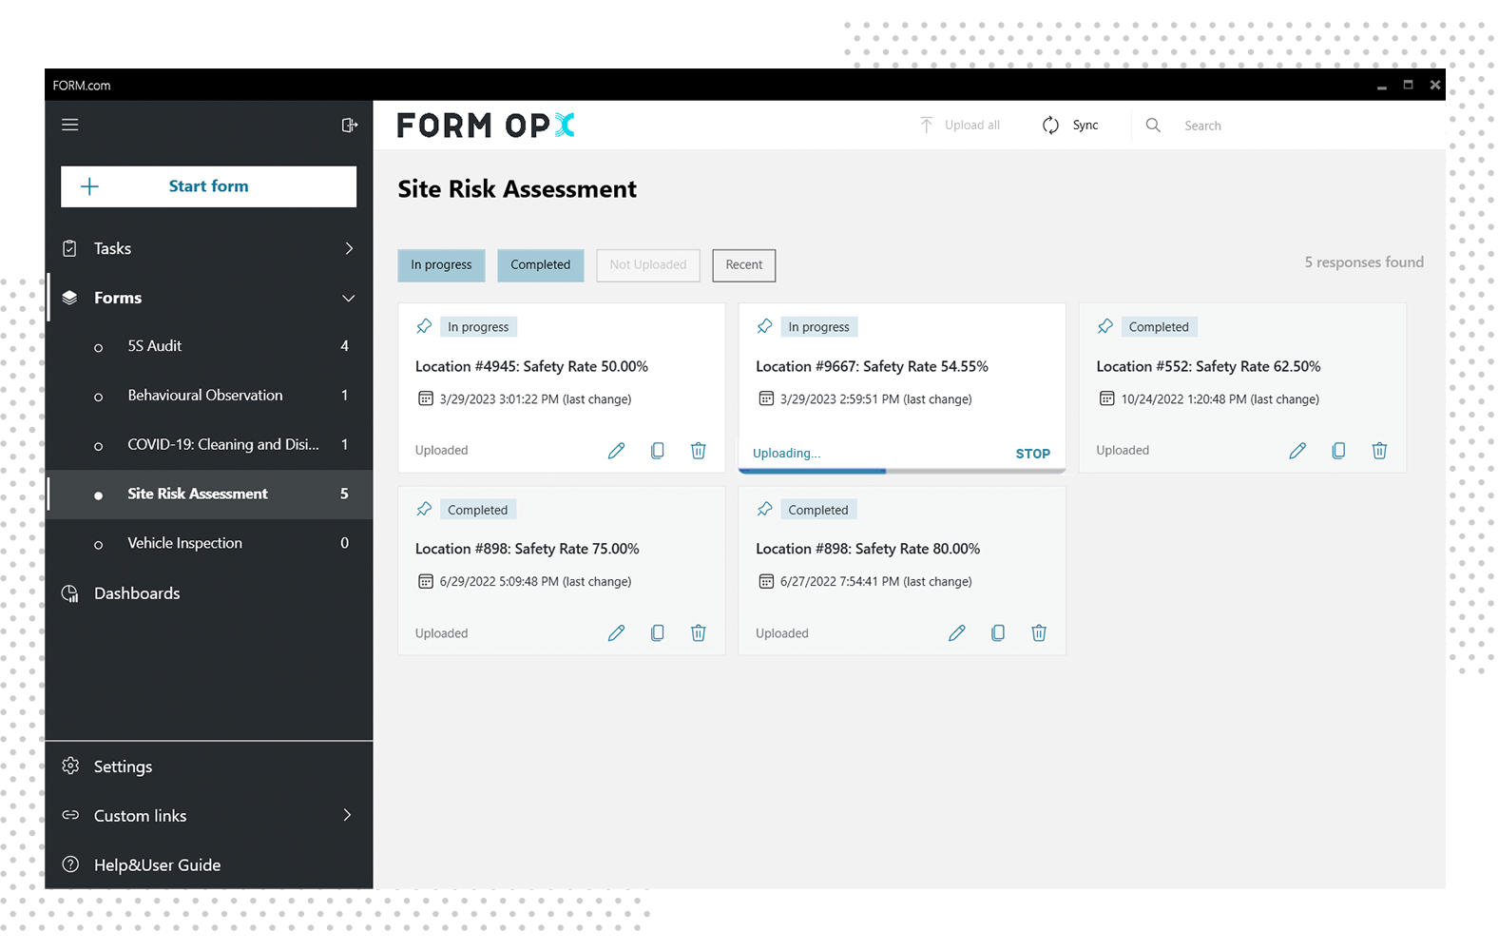
Task: Click the 5 responses found text
Action: pyautogui.click(x=1364, y=262)
